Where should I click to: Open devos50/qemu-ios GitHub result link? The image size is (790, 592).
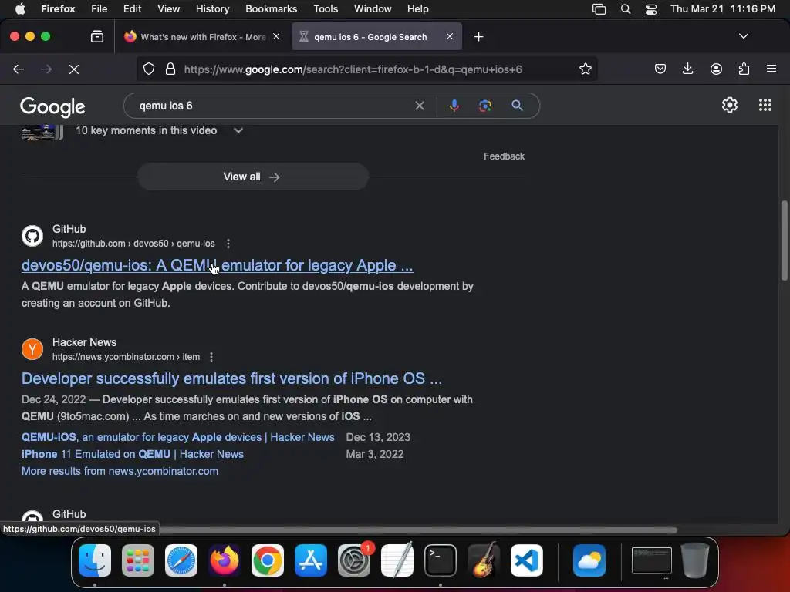[217, 265]
